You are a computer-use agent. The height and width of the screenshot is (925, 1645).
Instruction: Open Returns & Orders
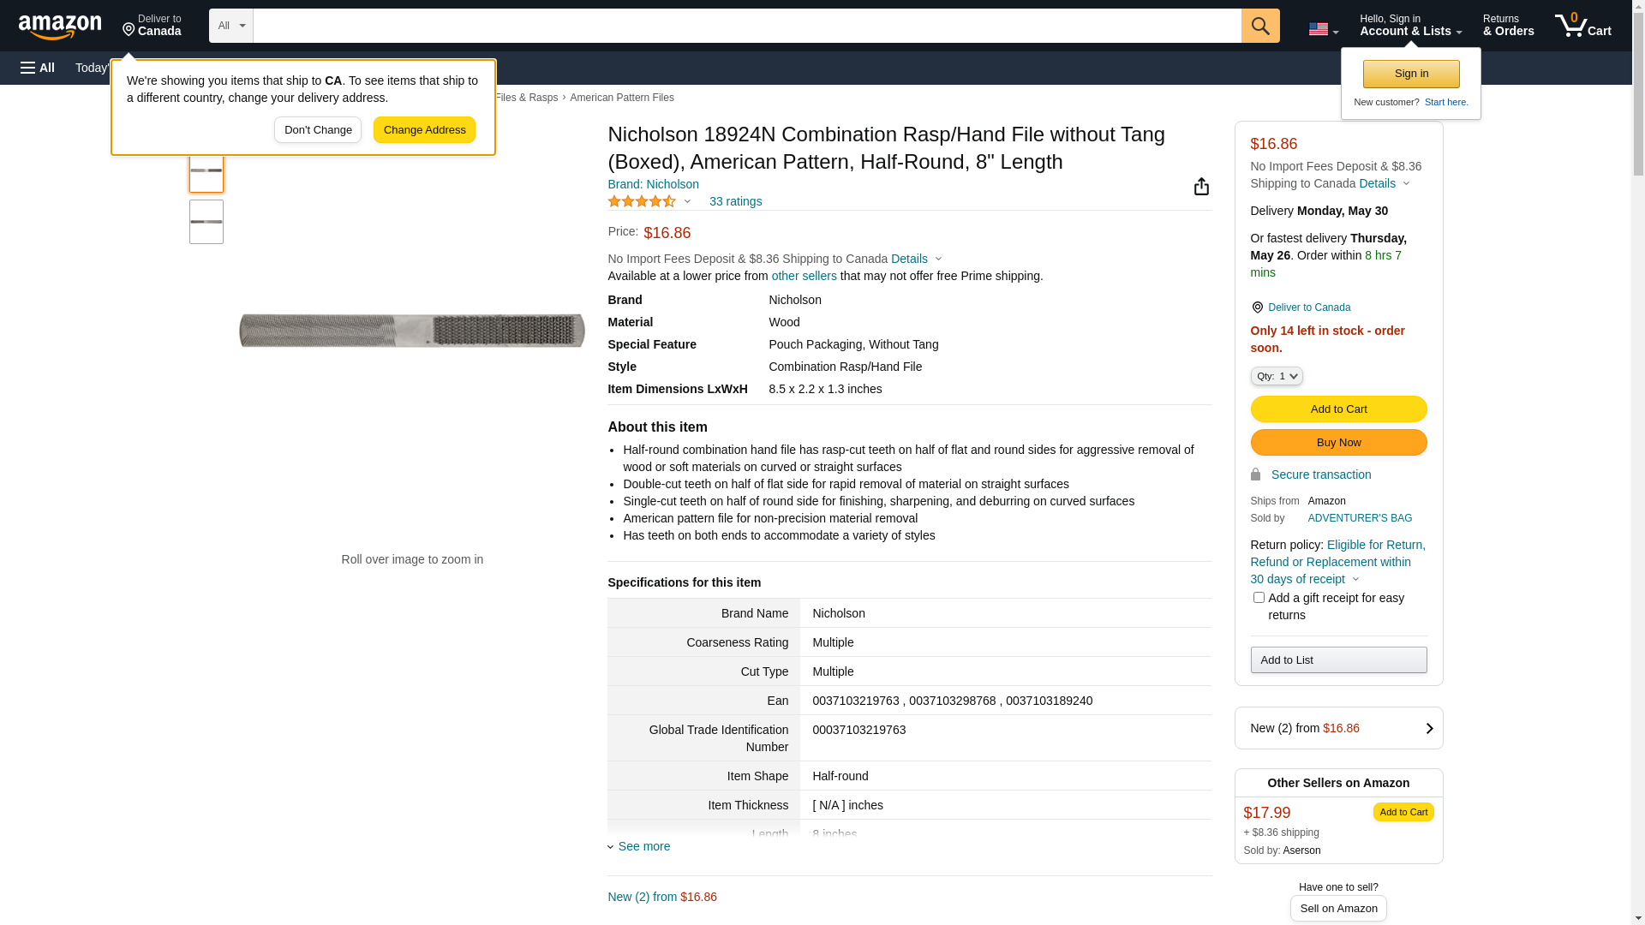[x=1508, y=26]
